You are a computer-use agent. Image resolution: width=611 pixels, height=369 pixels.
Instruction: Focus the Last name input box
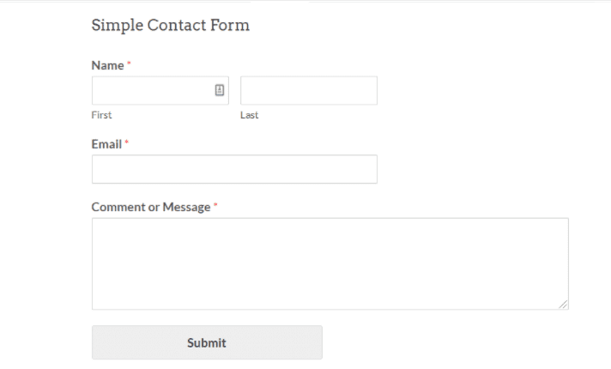(x=309, y=90)
